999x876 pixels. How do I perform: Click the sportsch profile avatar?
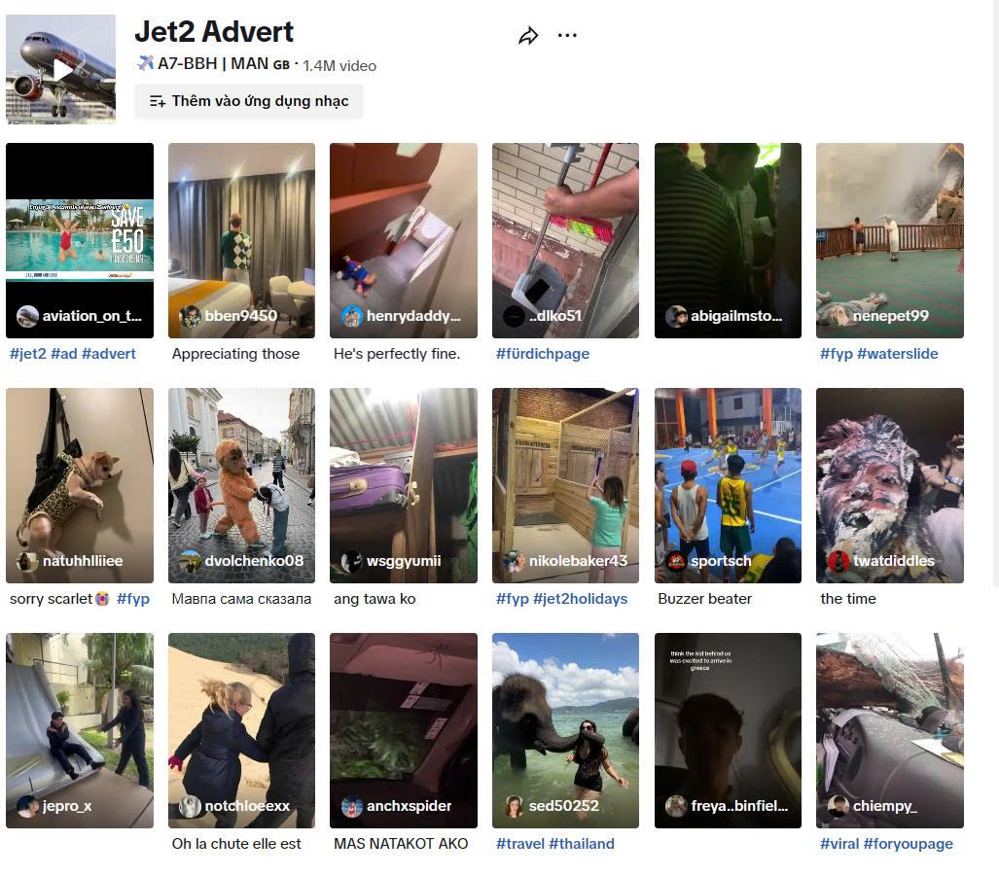(x=676, y=561)
